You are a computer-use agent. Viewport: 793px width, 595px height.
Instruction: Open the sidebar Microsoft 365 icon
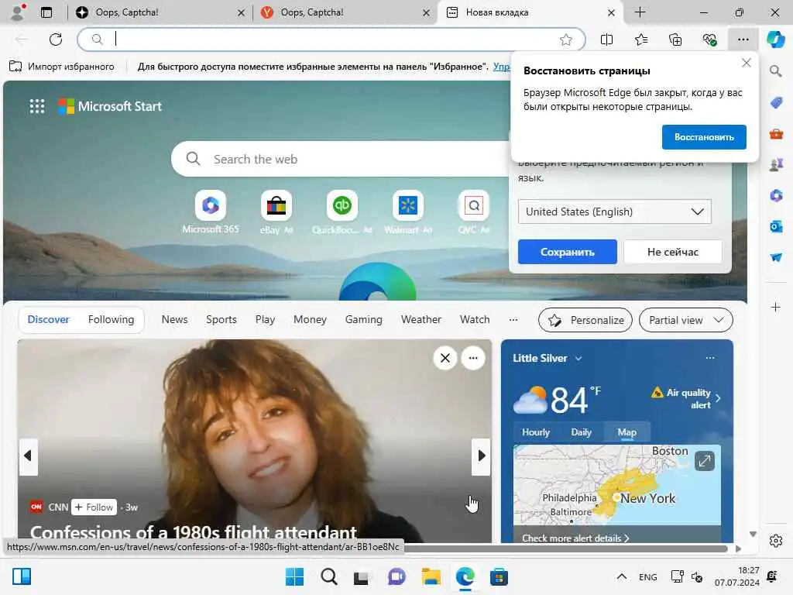coord(776,195)
